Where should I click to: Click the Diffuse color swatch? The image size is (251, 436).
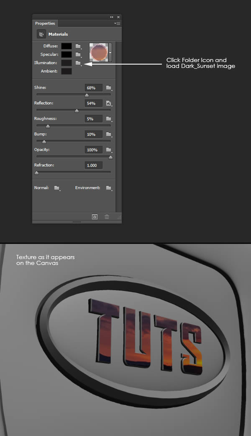[67, 46]
